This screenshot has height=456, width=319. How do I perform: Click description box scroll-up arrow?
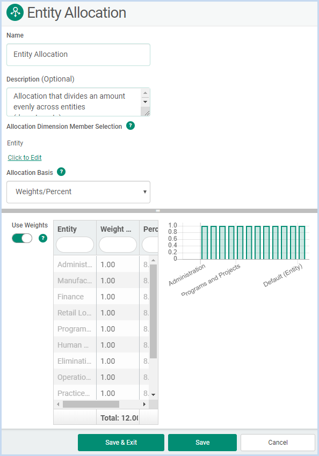(x=145, y=93)
